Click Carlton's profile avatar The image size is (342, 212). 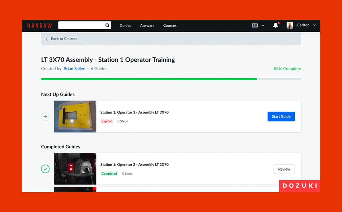(x=290, y=25)
